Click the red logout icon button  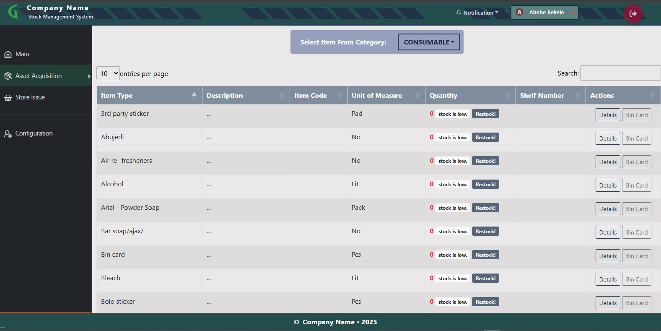[633, 13]
